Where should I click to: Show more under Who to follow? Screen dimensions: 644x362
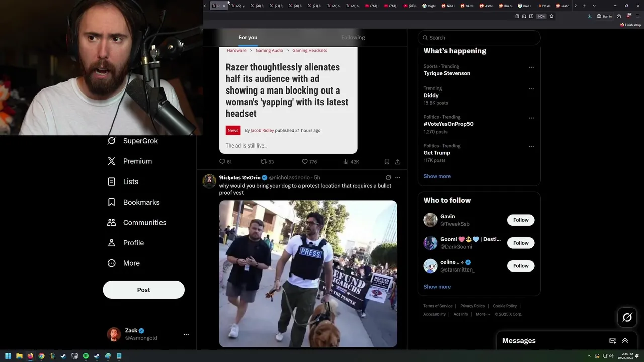click(x=437, y=287)
